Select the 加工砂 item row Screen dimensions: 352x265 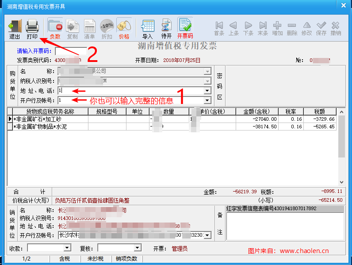pos(50,119)
